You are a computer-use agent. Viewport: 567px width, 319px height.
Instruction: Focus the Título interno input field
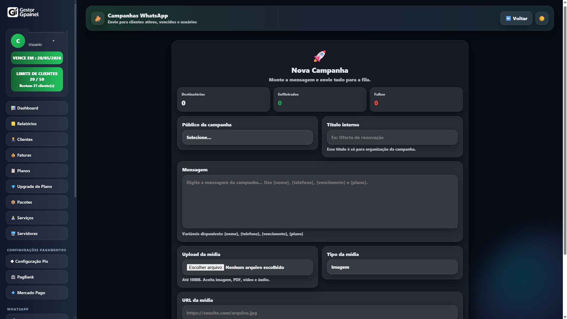click(x=392, y=137)
